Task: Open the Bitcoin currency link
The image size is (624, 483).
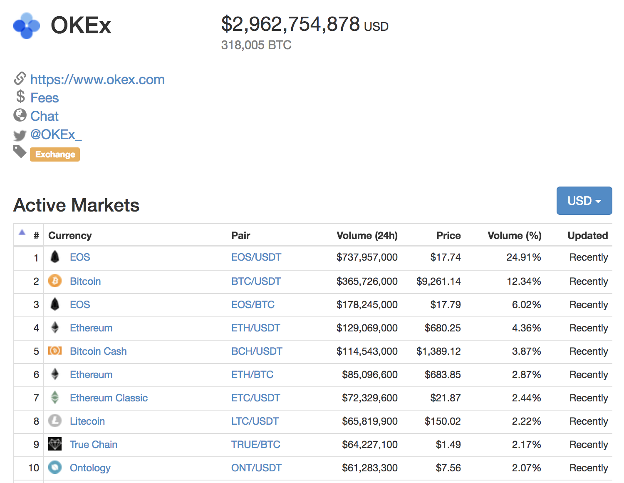Action: 85,281
